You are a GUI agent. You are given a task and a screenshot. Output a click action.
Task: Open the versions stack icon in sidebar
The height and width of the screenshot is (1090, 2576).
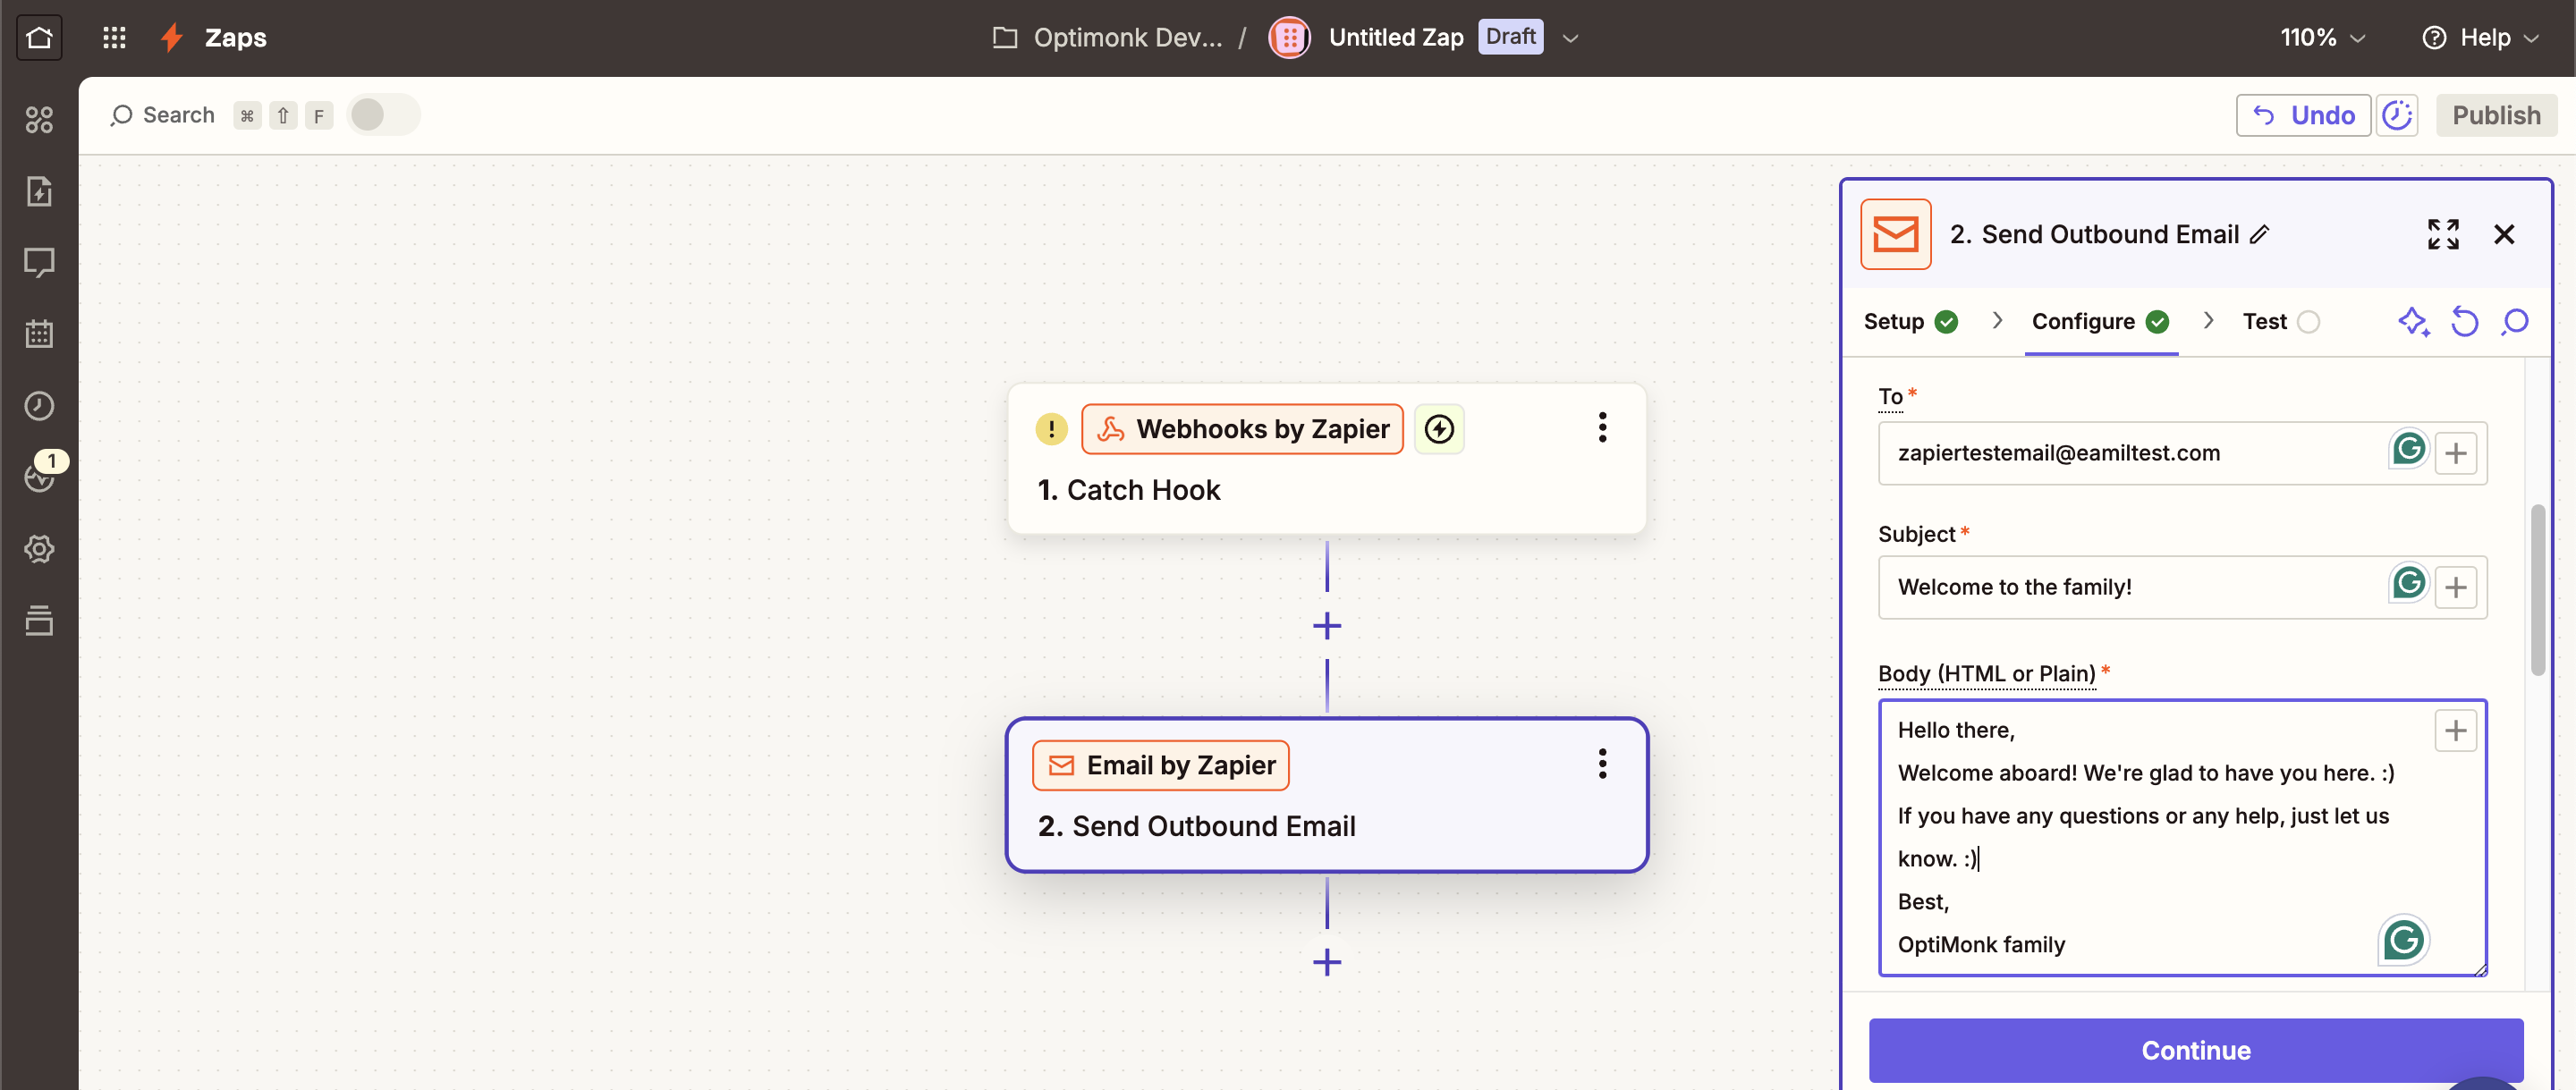(39, 620)
